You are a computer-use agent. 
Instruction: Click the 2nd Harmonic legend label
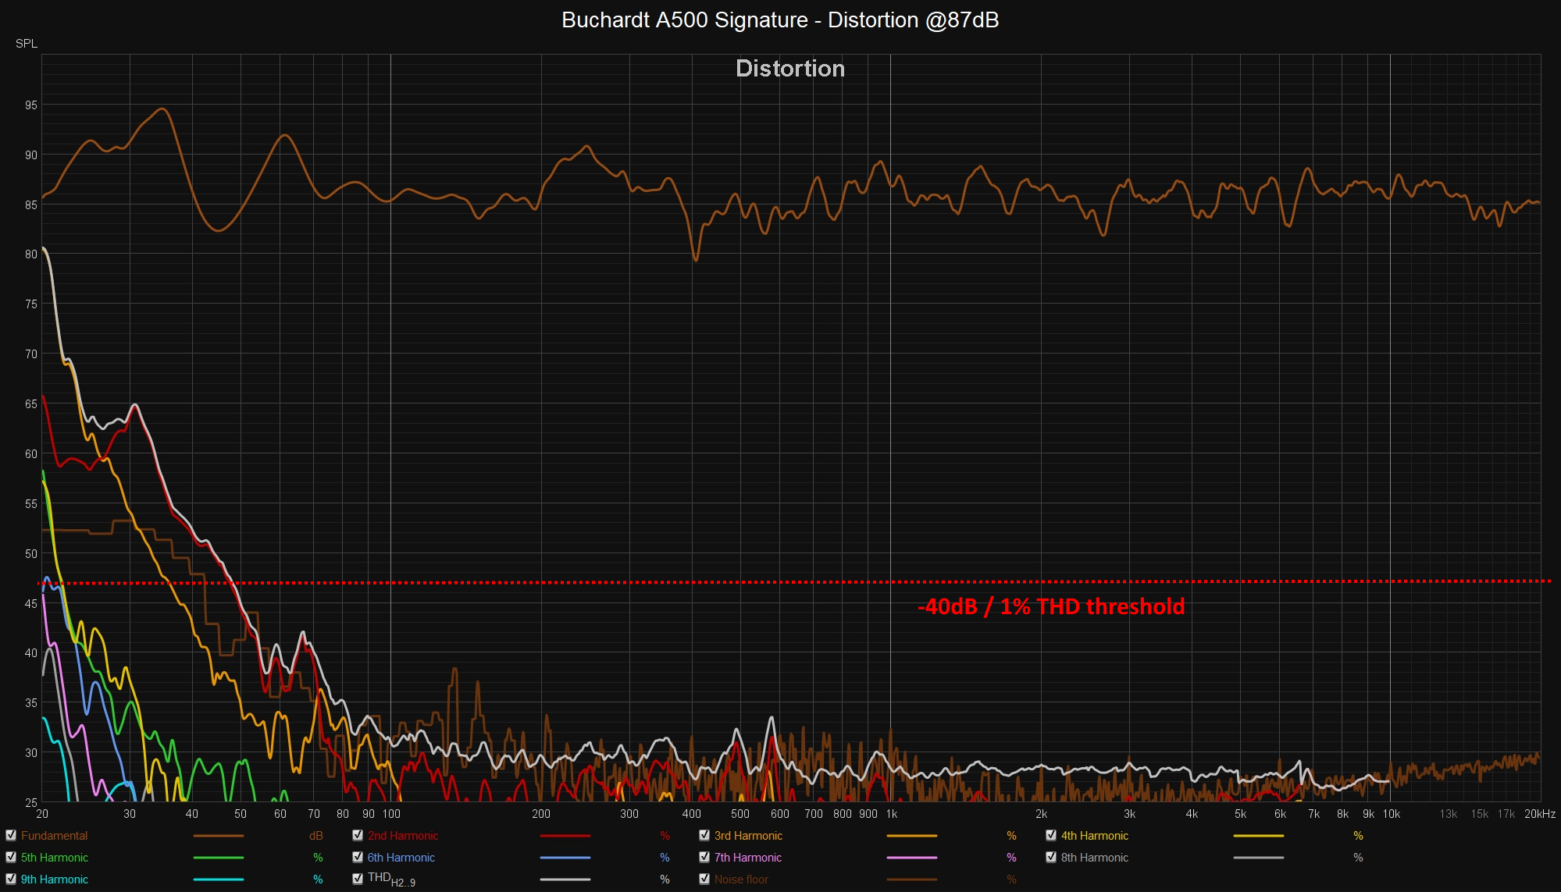tap(403, 836)
